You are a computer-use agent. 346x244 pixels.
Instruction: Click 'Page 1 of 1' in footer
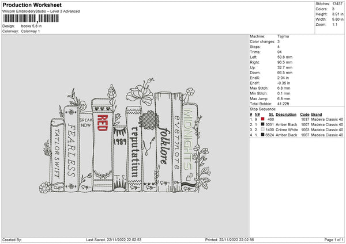[x=334, y=240]
